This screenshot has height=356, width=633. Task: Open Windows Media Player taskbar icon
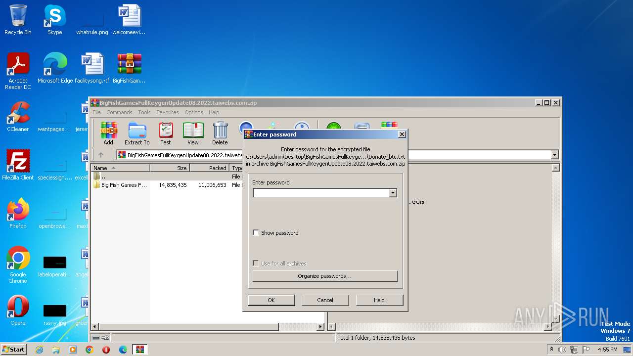(73, 350)
